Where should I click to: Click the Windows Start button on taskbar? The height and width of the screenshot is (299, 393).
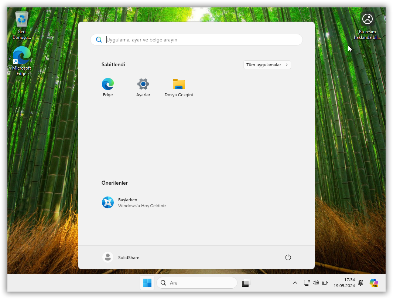147,283
